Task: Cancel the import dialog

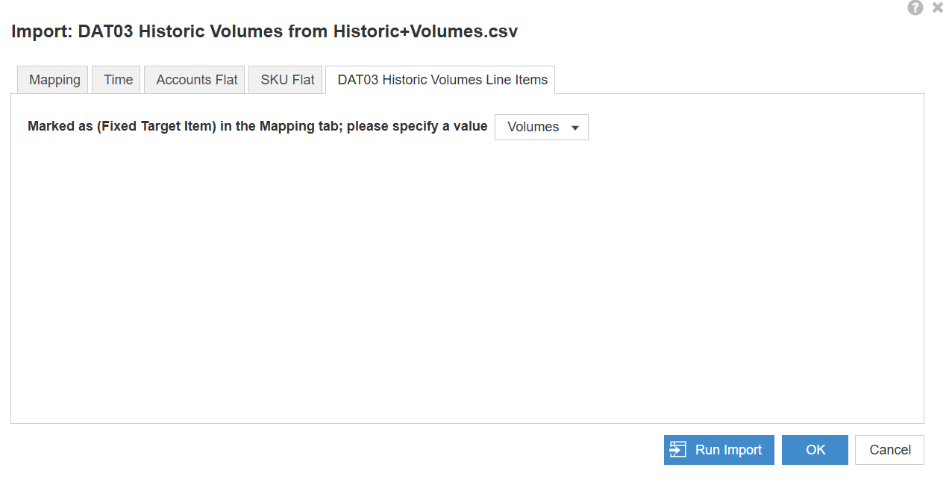Action: click(889, 450)
